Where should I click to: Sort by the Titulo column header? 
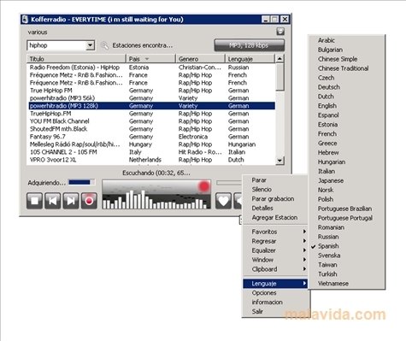(76, 59)
